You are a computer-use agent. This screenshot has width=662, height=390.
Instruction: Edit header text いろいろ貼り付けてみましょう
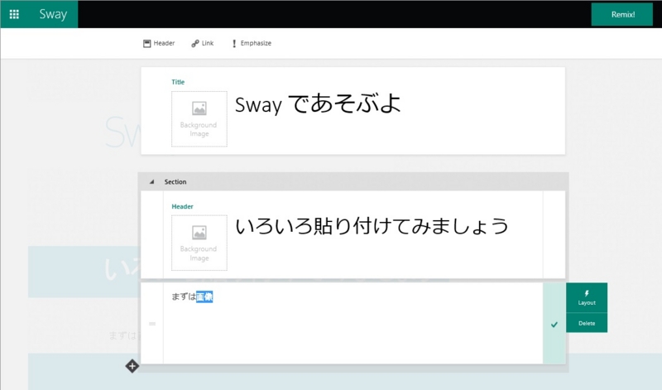(x=372, y=225)
